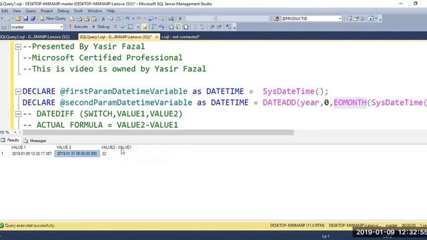
Task: Click the Query executed successfully status text
Action: coord(30,225)
